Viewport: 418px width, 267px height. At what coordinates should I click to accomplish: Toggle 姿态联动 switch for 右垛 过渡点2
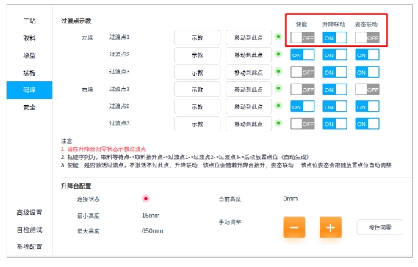coord(367,107)
